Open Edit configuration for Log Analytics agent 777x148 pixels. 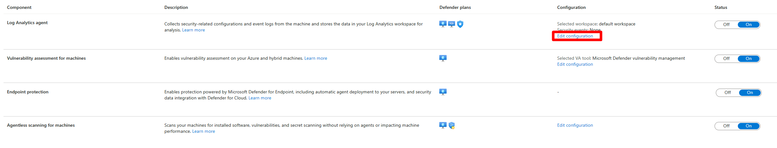click(x=575, y=36)
